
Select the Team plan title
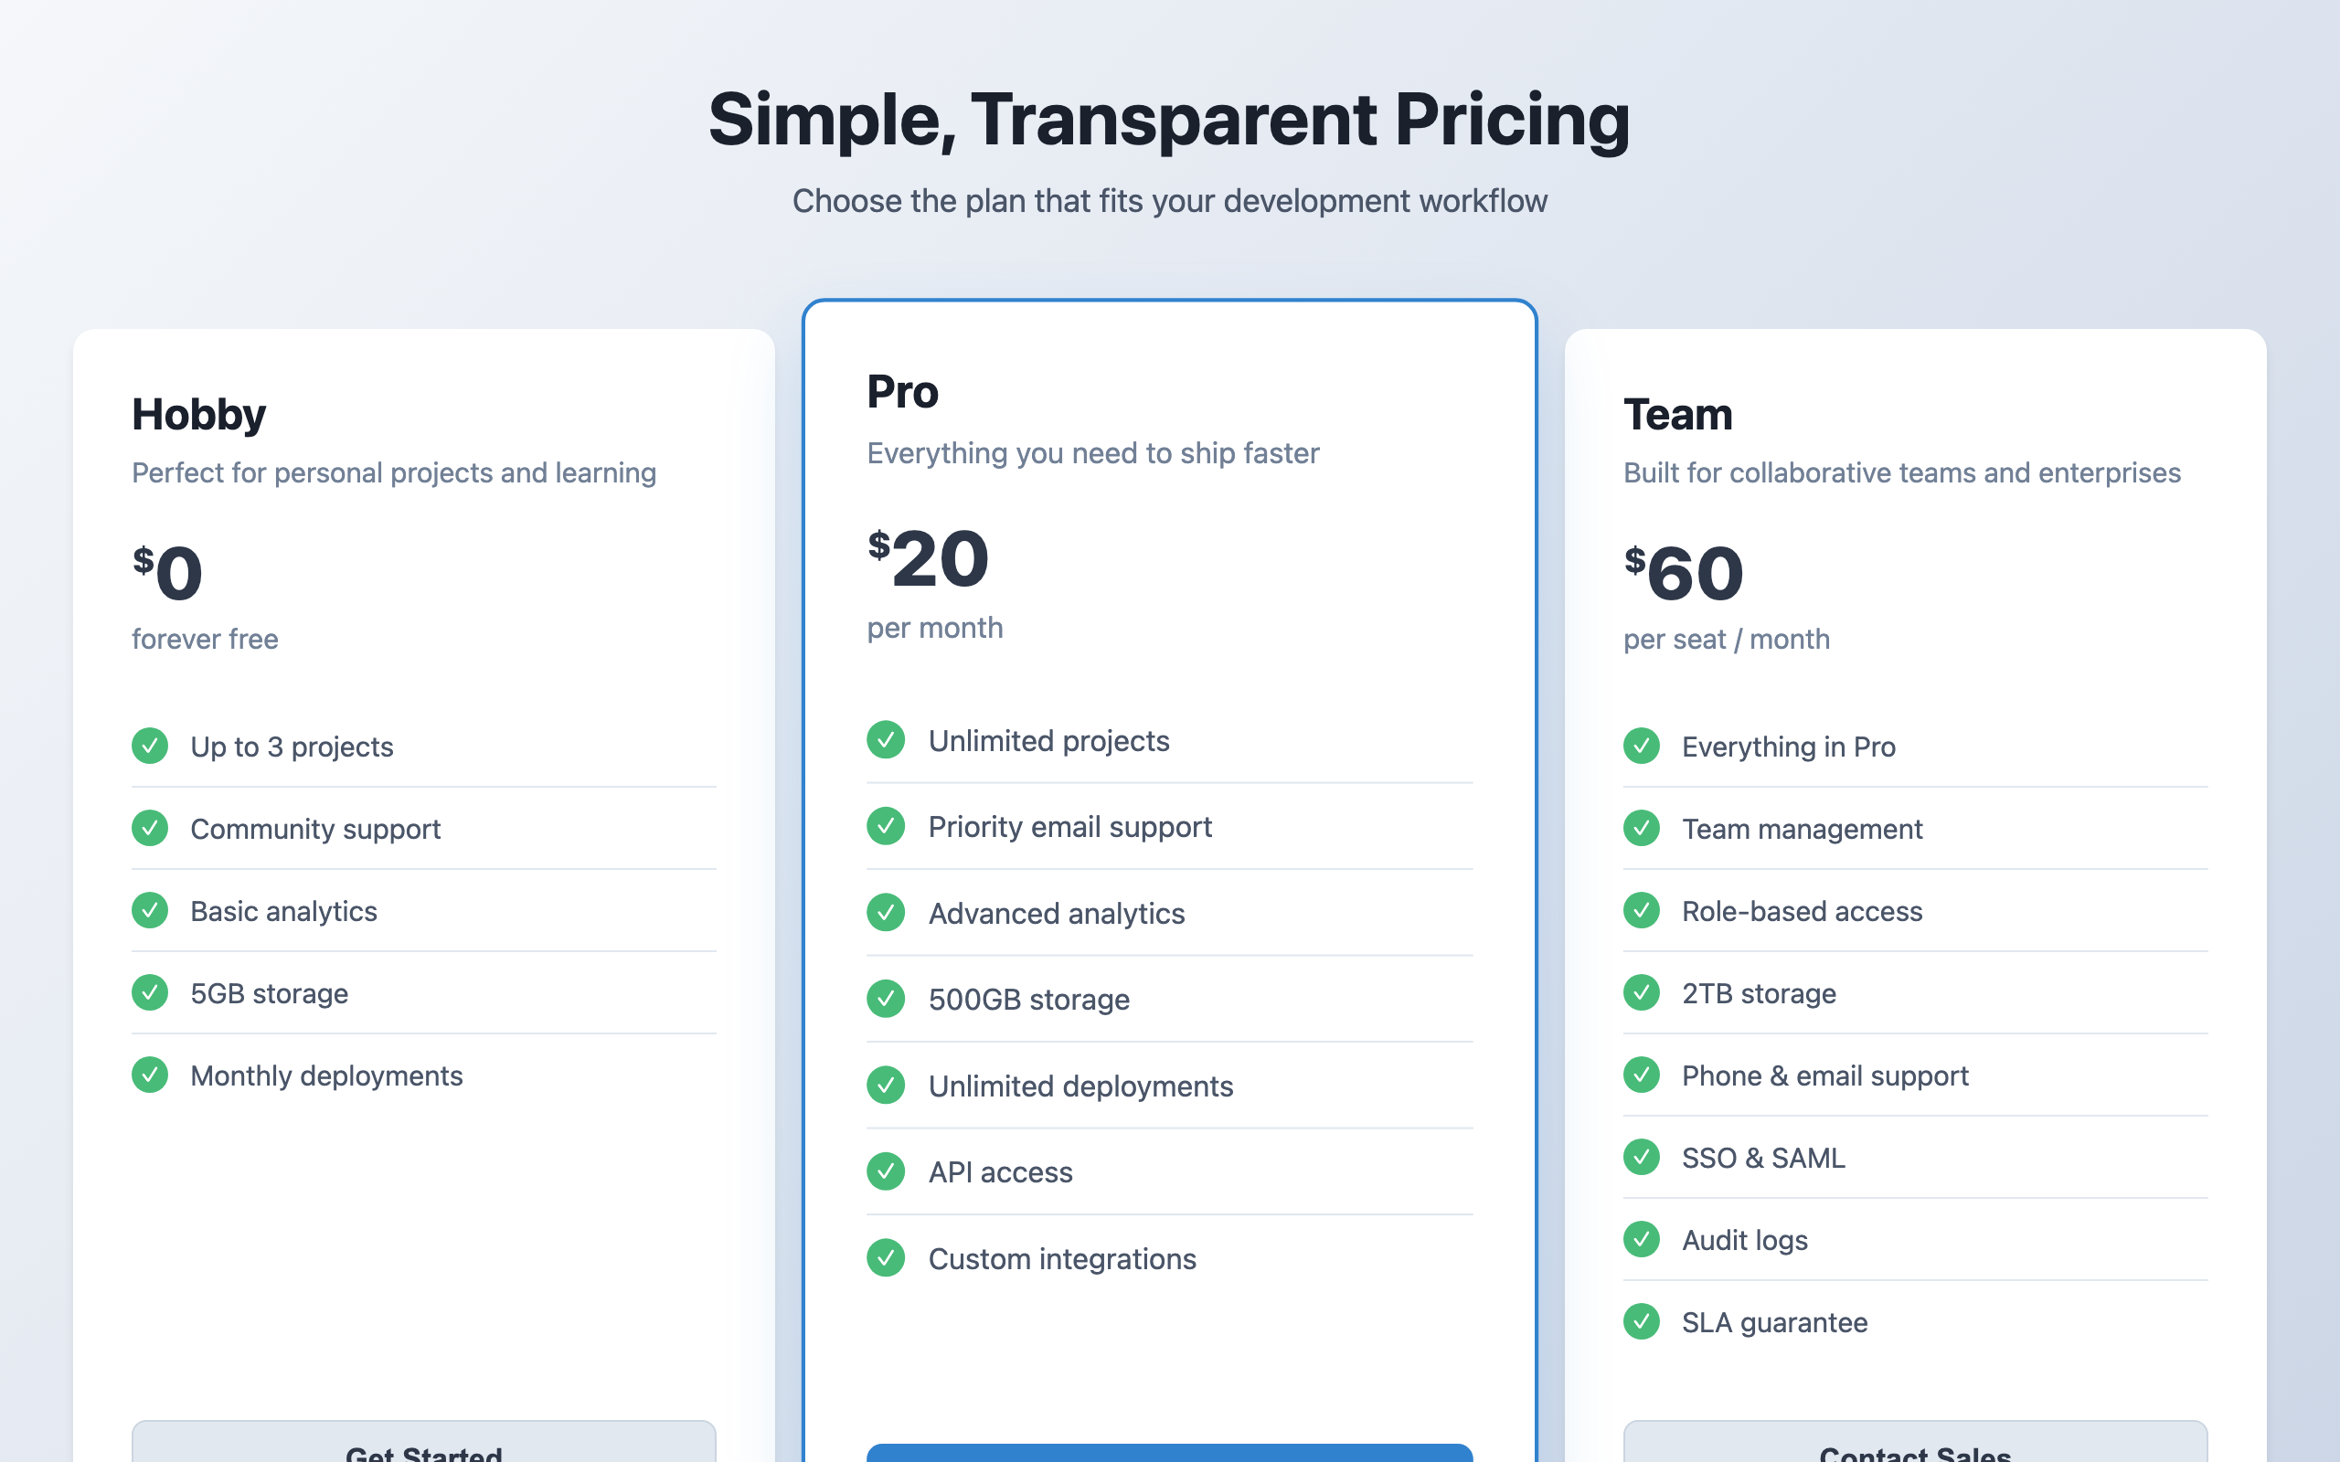coord(1677,415)
